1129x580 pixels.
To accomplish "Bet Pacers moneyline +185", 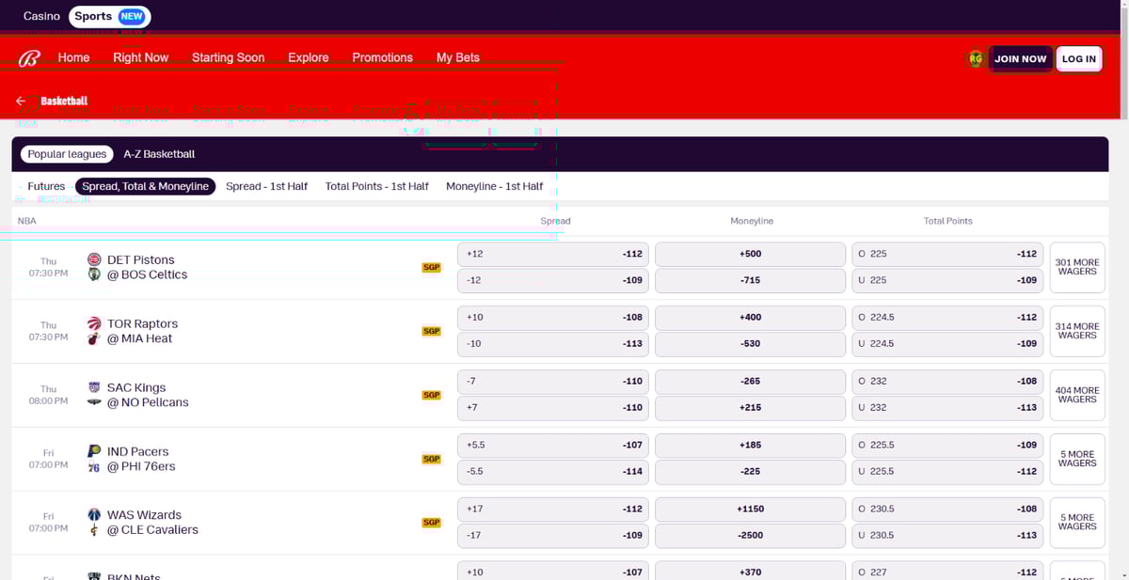I will pyautogui.click(x=751, y=446).
